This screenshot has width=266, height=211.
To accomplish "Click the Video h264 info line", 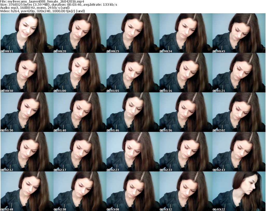I will pos(42,11).
